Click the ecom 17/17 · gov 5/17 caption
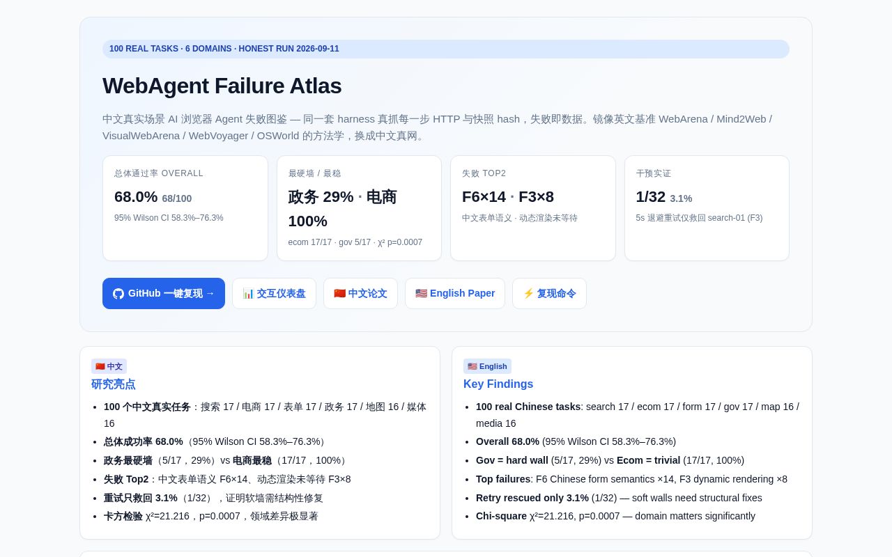This screenshot has height=557, width=892. [x=355, y=242]
